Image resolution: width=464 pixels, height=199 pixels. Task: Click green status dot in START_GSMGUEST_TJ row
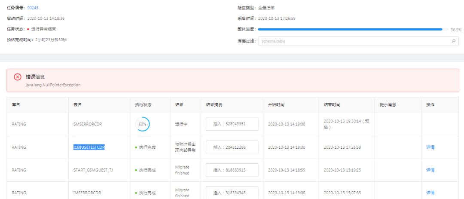coord(136,170)
